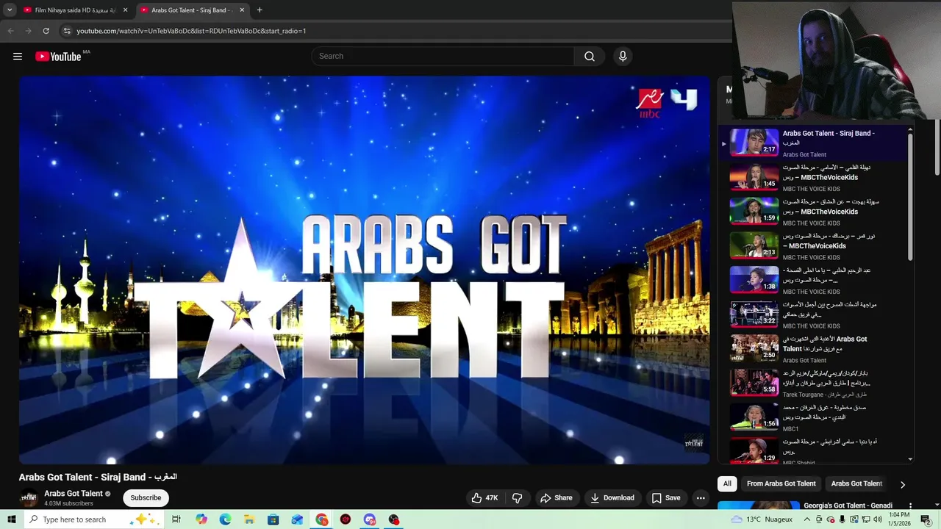Image resolution: width=941 pixels, height=529 pixels.
Task: Click the search magnifier button
Action: click(x=590, y=57)
